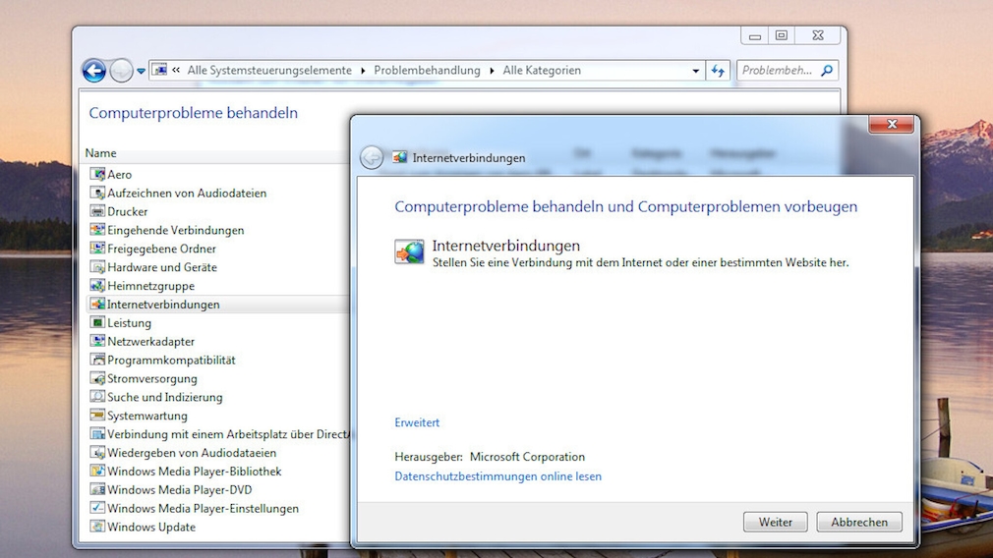Click the Problembehandlung search field

point(779,71)
